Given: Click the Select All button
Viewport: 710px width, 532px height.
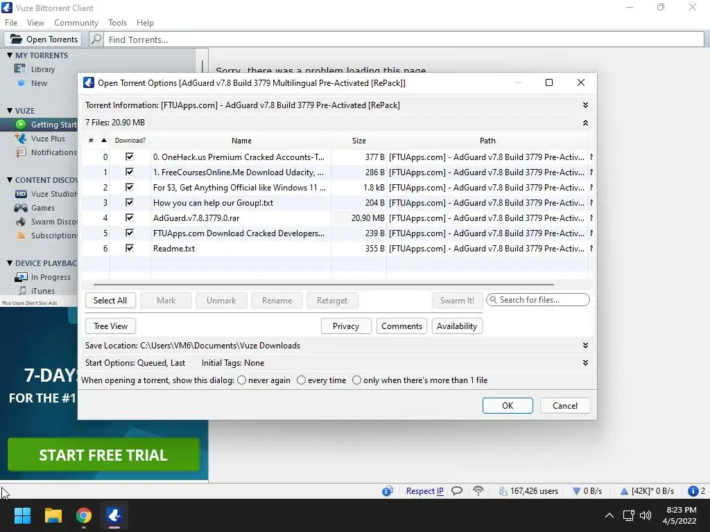Looking at the screenshot, I should click(110, 301).
